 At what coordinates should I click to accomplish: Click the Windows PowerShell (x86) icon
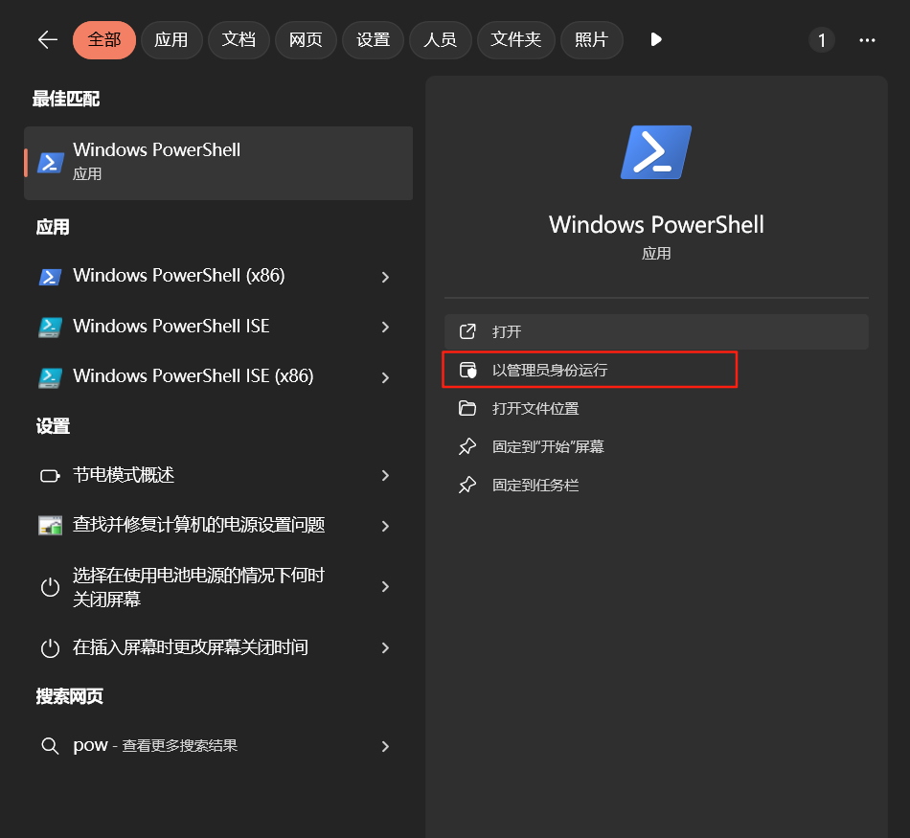point(51,276)
